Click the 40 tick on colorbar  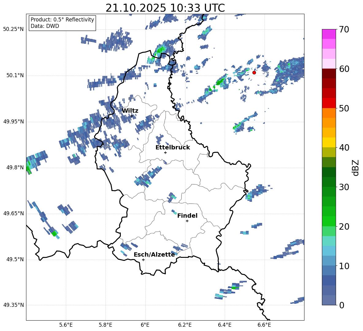pos(344,148)
